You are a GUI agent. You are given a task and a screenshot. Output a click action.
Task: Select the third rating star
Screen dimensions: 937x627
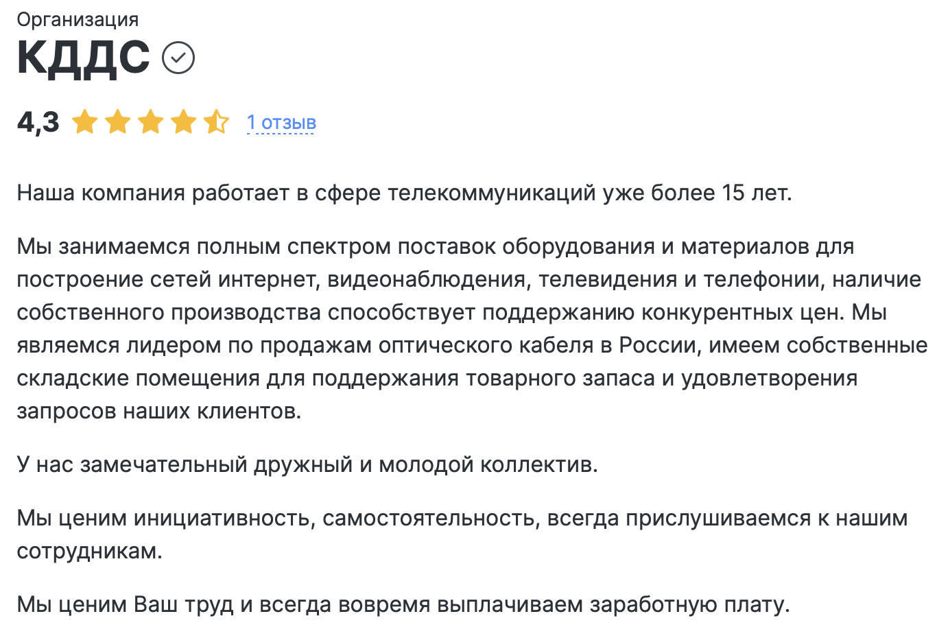(x=151, y=122)
